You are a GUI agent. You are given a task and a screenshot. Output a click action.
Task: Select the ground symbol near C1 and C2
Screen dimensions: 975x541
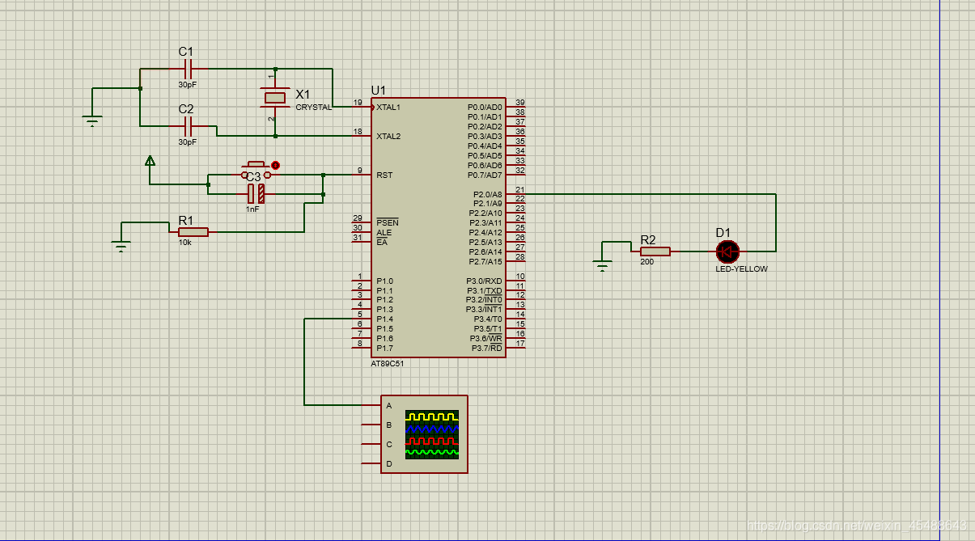click(92, 120)
